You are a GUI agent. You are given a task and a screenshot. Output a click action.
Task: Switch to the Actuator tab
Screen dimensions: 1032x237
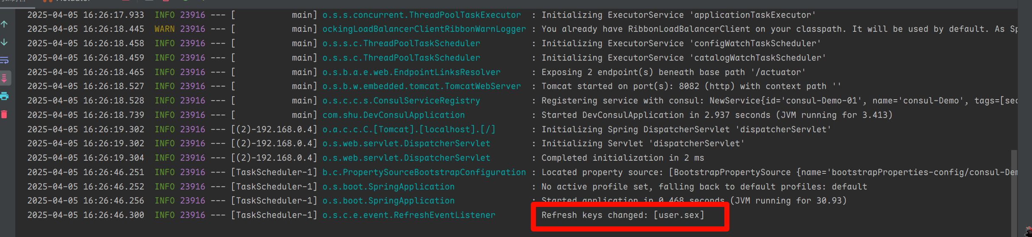pos(72,1)
